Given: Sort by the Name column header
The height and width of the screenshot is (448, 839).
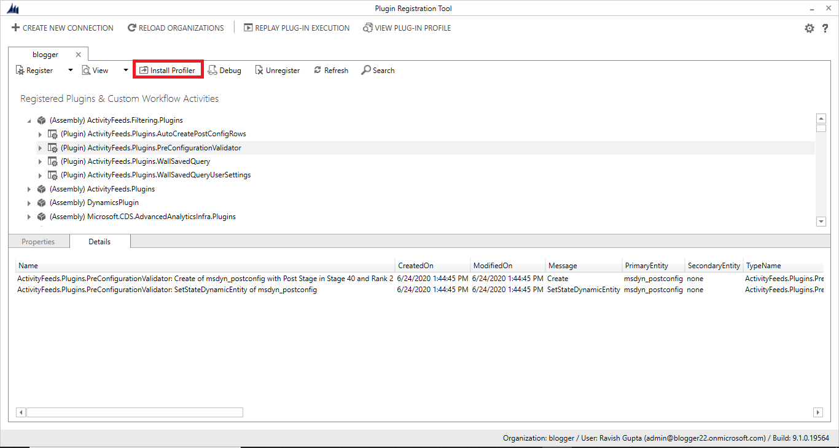Looking at the screenshot, I should pos(205,266).
